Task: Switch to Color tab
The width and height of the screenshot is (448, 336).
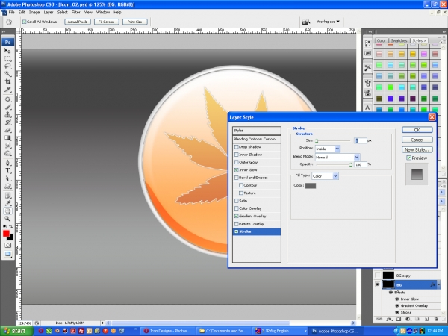Action: coord(381,40)
